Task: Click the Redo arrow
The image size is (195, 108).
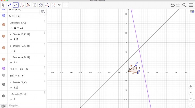Action: tap(178, 5)
